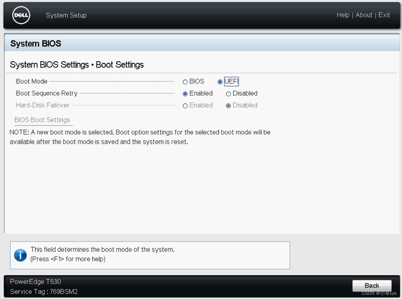Click the Back button
The image size is (402, 299).
coord(372,286)
